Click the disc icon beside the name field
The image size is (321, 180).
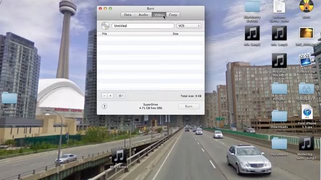(105, 25)
